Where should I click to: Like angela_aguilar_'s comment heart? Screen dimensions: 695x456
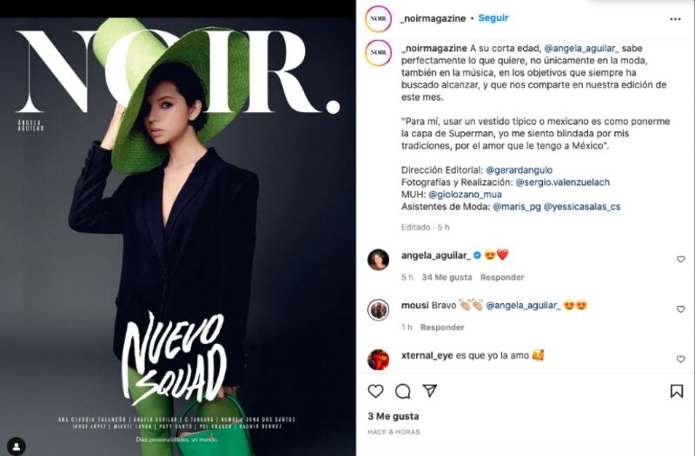[681, 259]
